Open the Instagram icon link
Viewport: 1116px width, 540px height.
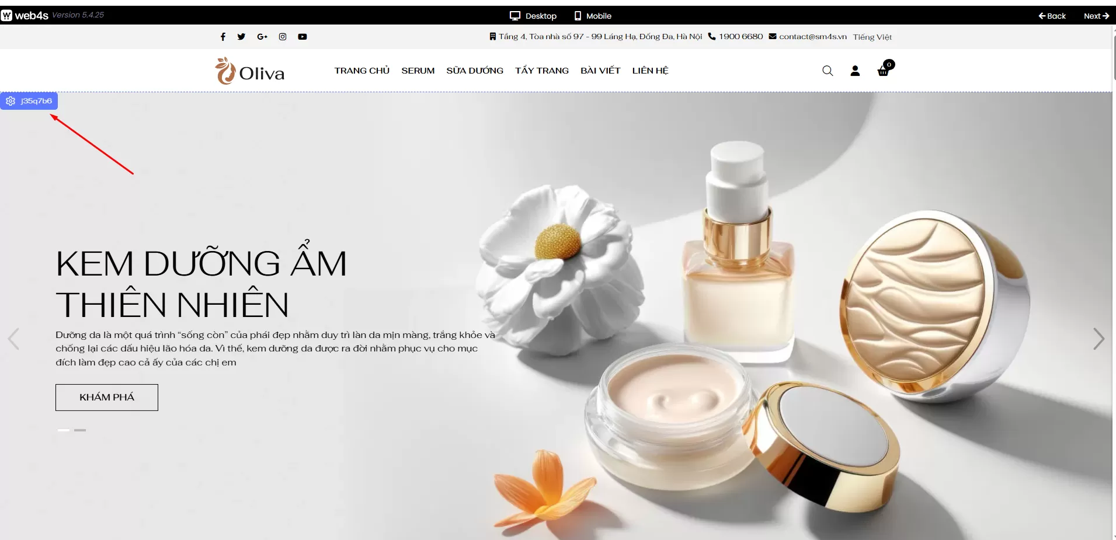[283, 37]
